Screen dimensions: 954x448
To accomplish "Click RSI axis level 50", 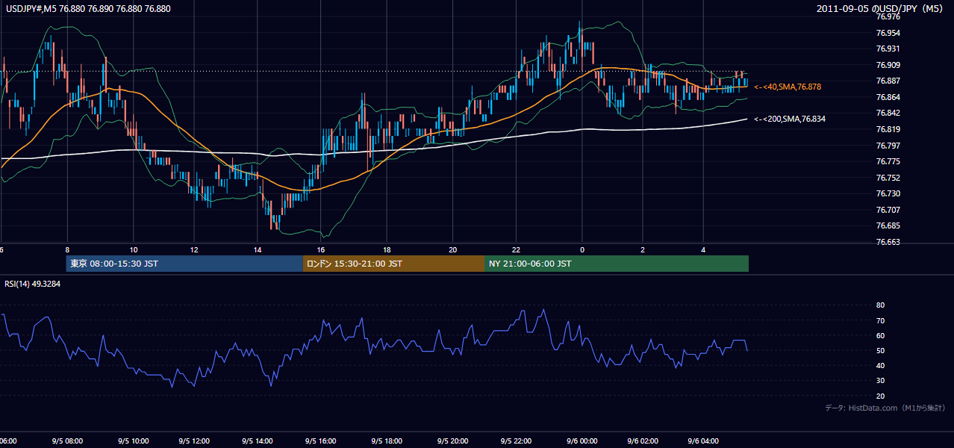I will click(880, 350).
